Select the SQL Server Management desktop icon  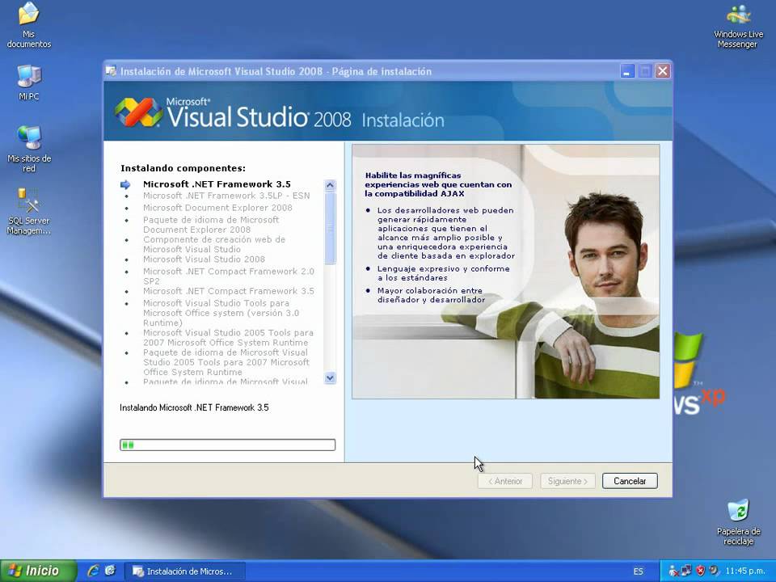click(29, 211)
